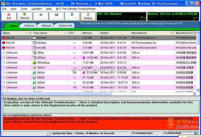201x137 pixels.
Task: Click window icon beside wscntfy
Action: pyautogui.click(x=34, y=48)
